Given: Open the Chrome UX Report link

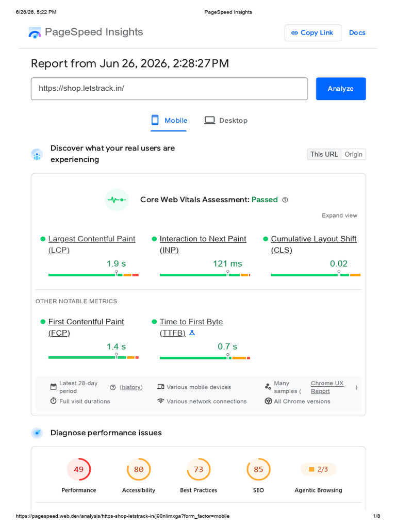Looking at the screenshot, I should tap(327, 387).
